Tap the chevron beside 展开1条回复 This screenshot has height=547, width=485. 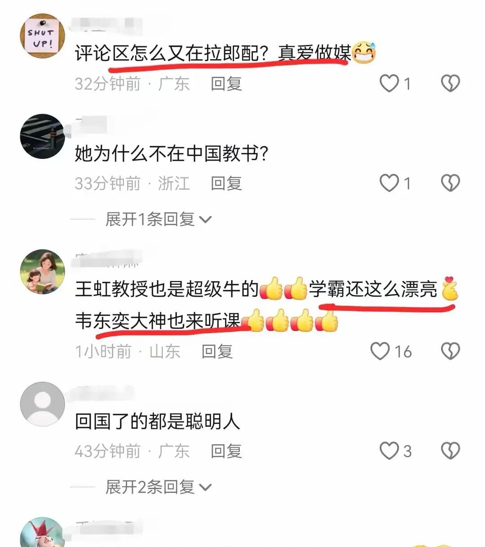(205, 220)
